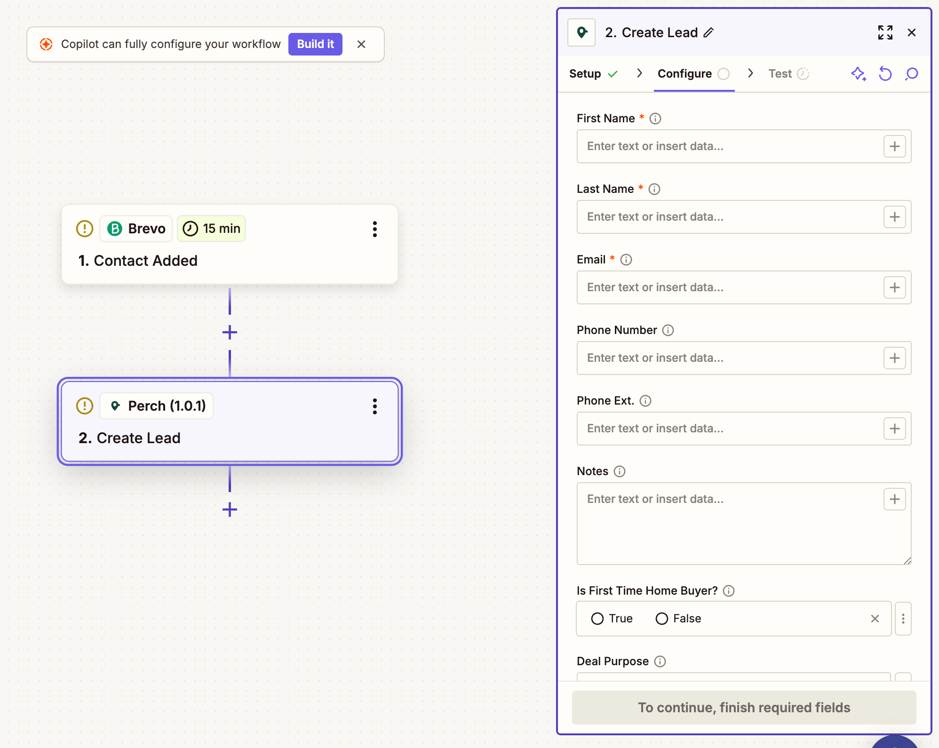Viewport: 939px width, 748px height.
Task: Click the Build it button
Action: pyautogui.click(x=315, y=44)
